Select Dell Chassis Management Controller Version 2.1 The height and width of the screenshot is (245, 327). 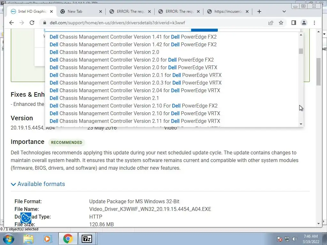click(x=104, y=98)
